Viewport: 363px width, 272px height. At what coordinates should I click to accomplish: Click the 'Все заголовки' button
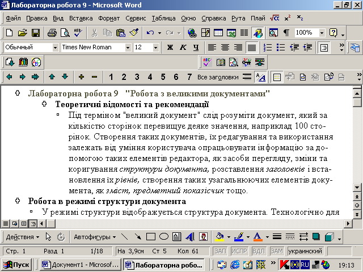point(217,76)
